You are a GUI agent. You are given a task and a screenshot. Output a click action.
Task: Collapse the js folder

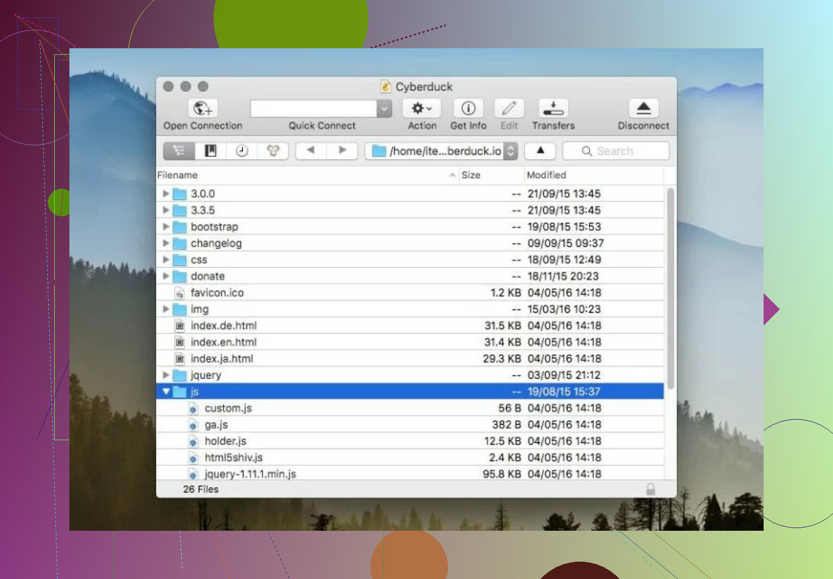tap(166, 391)
